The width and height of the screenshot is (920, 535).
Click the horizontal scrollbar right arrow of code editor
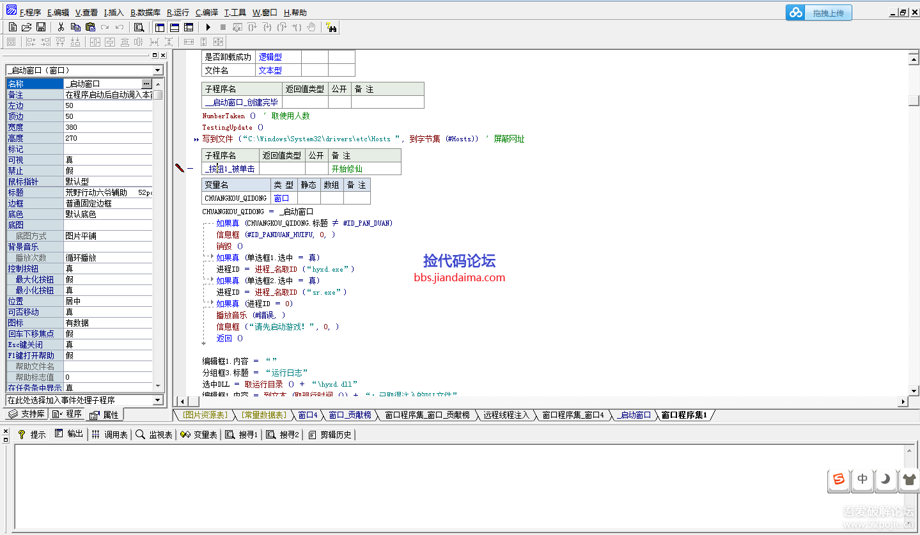point(903,401)
